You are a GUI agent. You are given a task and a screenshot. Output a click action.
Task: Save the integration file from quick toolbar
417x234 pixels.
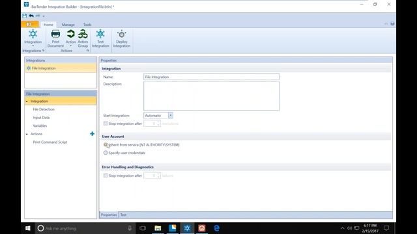25,16
